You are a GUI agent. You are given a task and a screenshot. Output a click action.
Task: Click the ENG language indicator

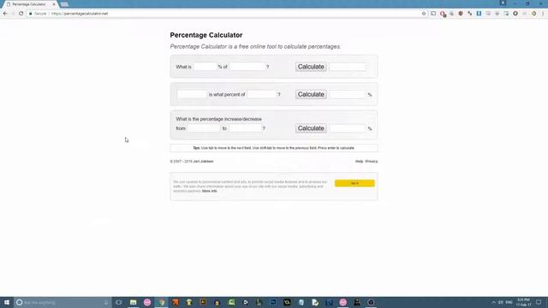click(509, 302)
